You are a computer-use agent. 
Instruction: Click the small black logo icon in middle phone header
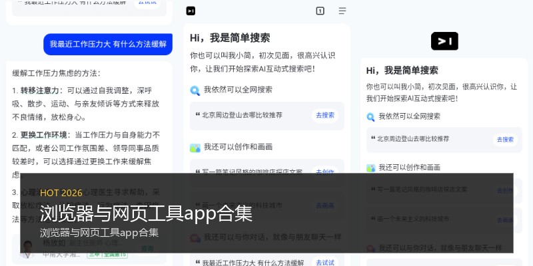point(191,11)
